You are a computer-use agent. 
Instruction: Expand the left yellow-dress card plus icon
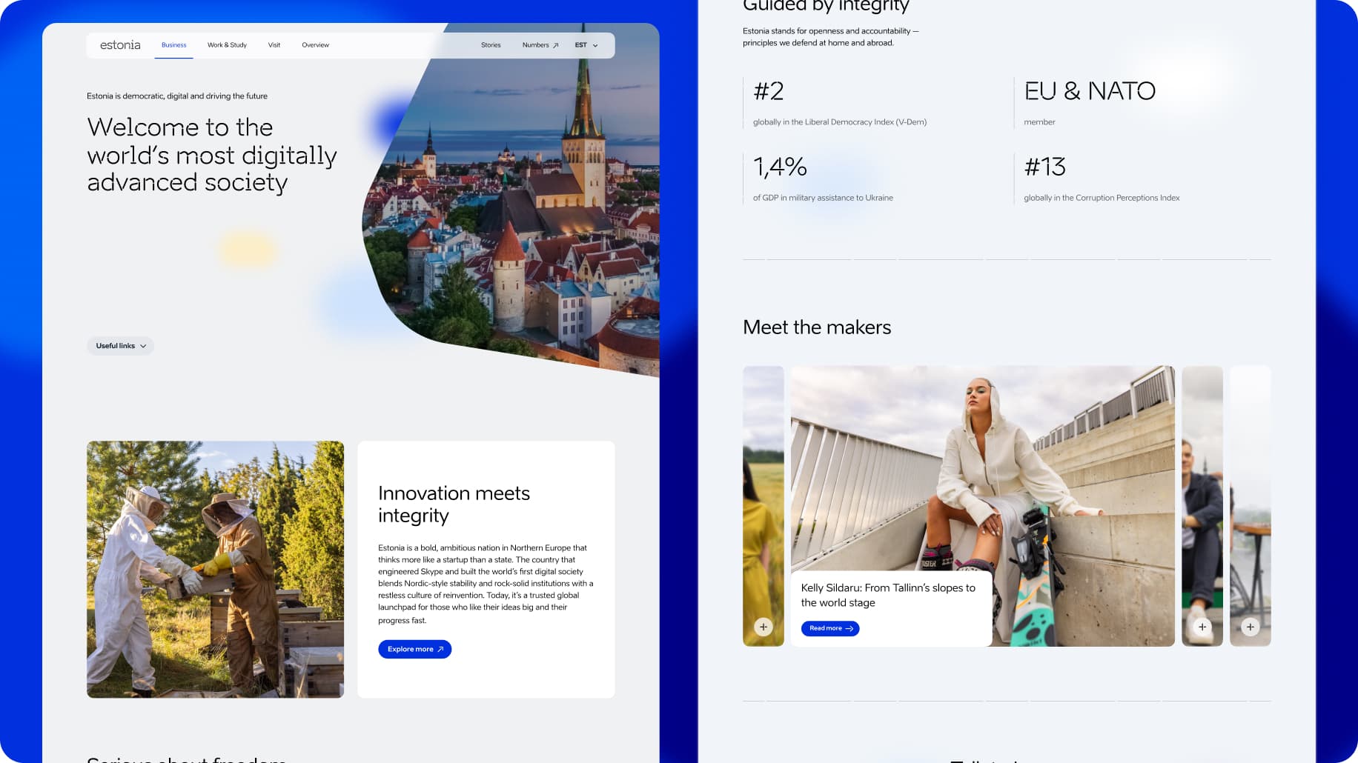click(x=764, y=627)
